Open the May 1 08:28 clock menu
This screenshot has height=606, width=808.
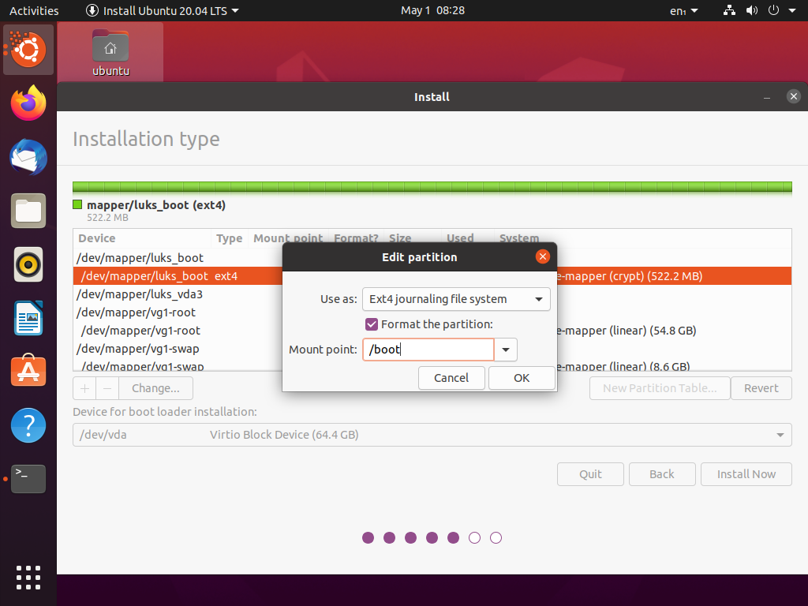432,10
